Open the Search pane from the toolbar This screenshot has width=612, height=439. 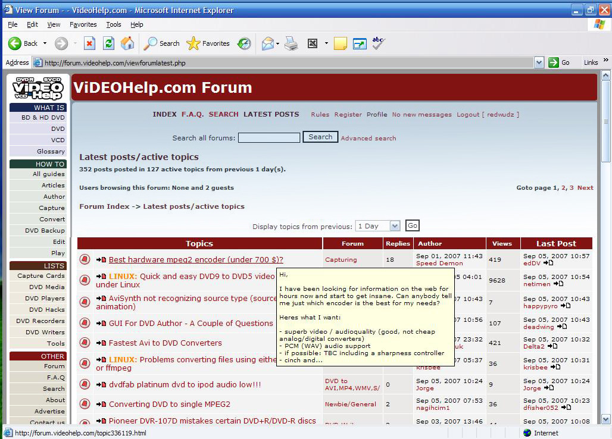161,43
